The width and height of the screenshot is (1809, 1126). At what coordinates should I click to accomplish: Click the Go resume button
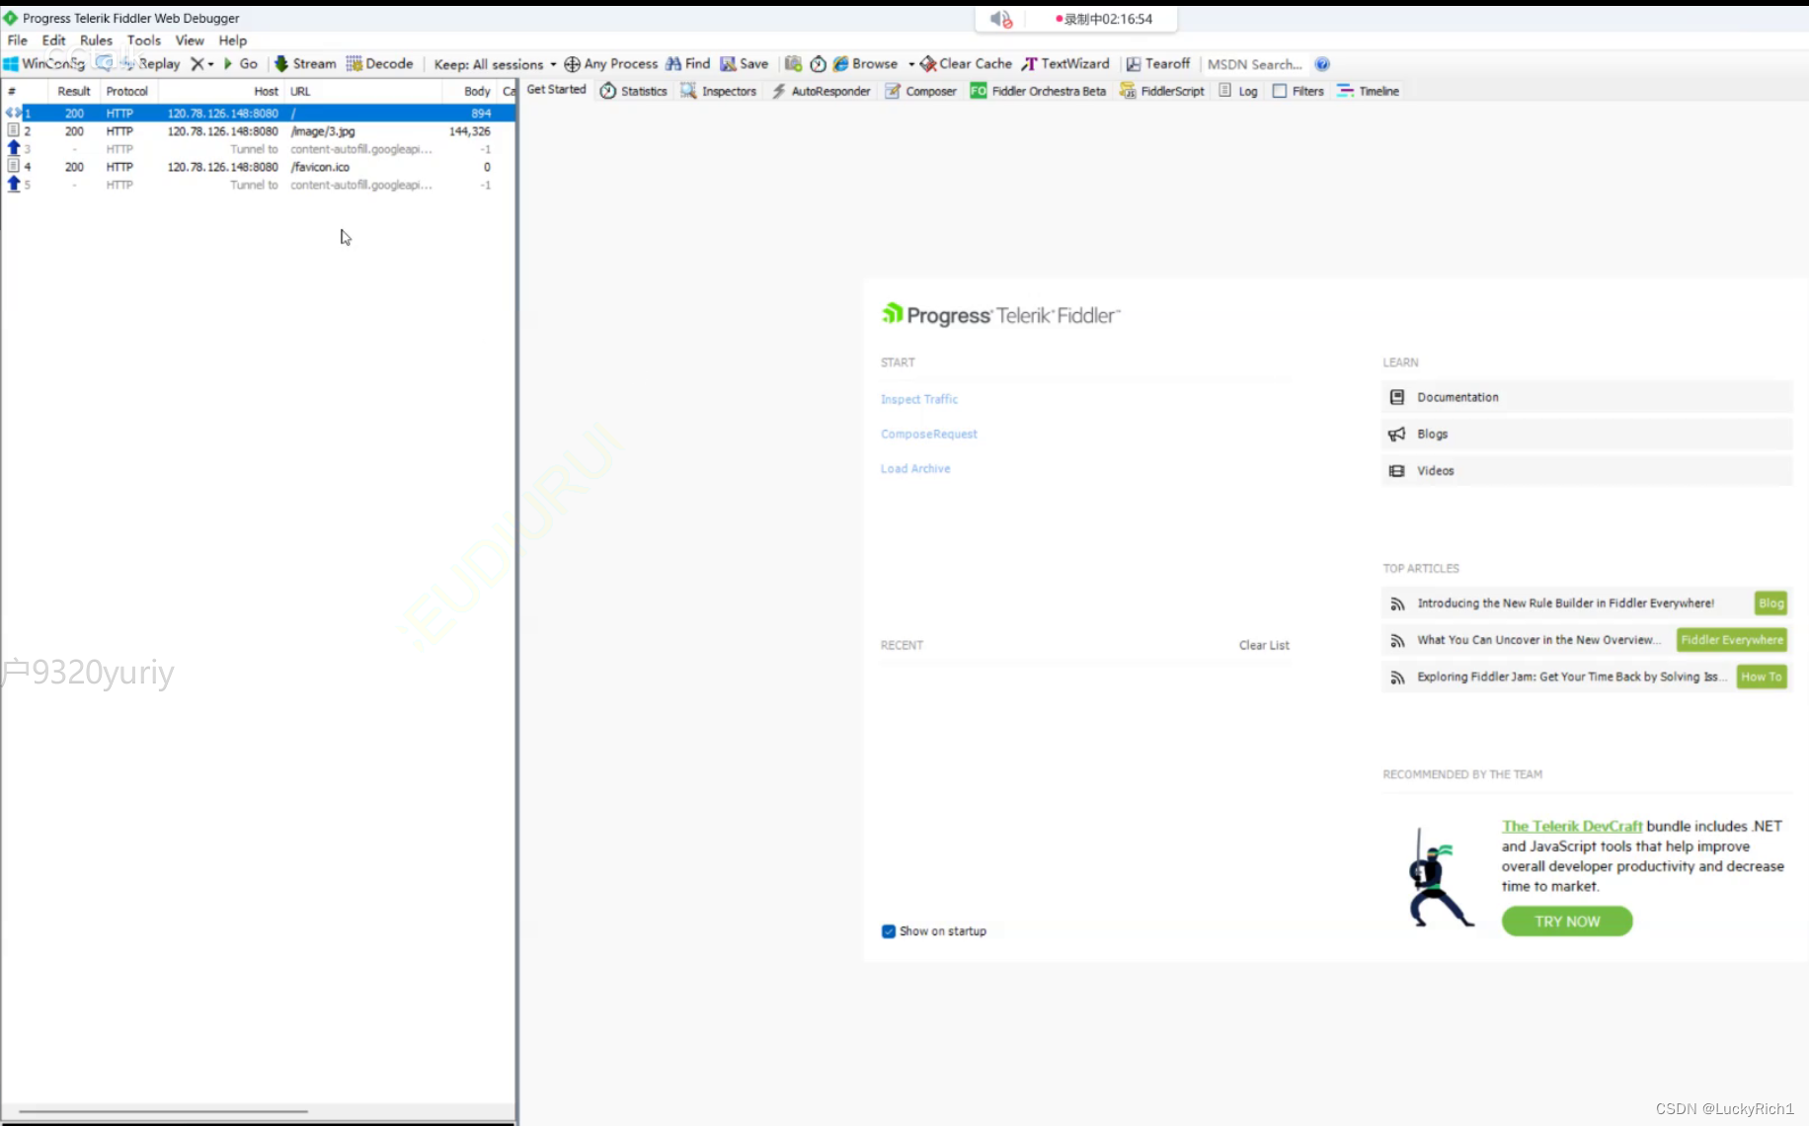point(240,63)
